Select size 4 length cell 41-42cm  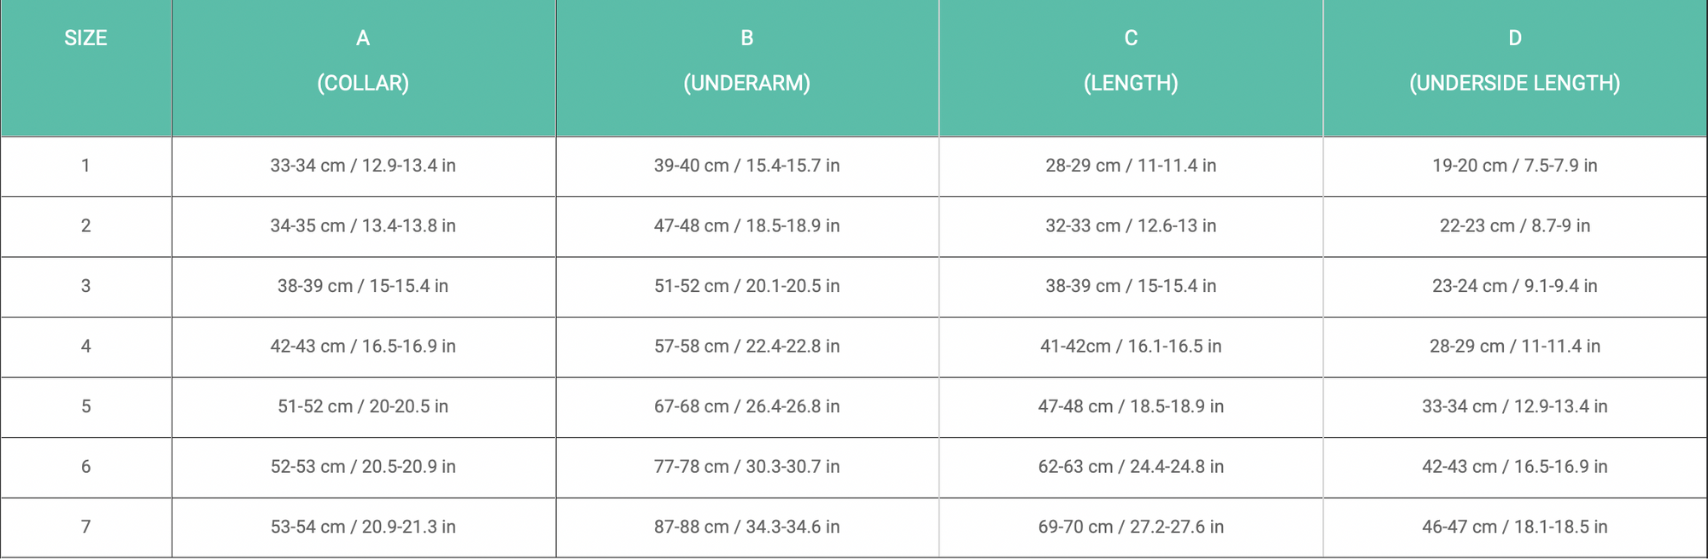[x=1131, y=347]
